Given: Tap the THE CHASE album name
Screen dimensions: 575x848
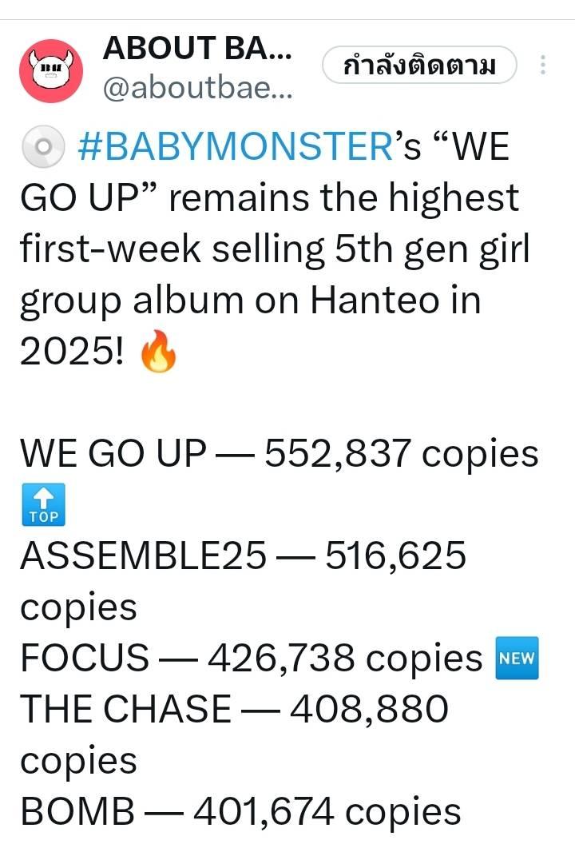Looking at the screenshot, I should tap(125, 710).
